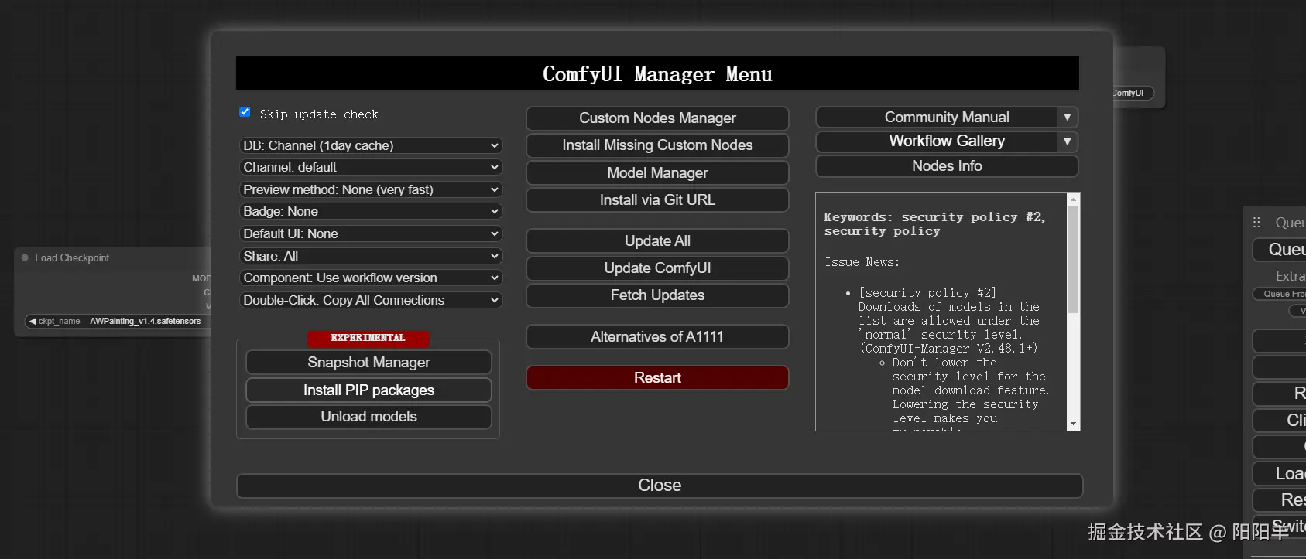Open Alternatives of A1111
Image resolution: width=1306 pixels, height=559 pixels.
[657, 337]
